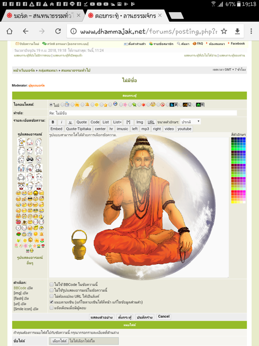Screen dimensions: 259x346
Task: Bookmark this page using the star icon
Action: (x=224, y=31)
